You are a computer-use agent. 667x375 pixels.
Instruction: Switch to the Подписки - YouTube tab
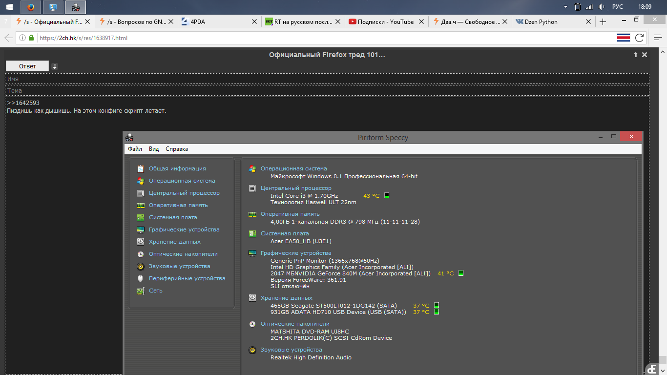coord(385,21)
